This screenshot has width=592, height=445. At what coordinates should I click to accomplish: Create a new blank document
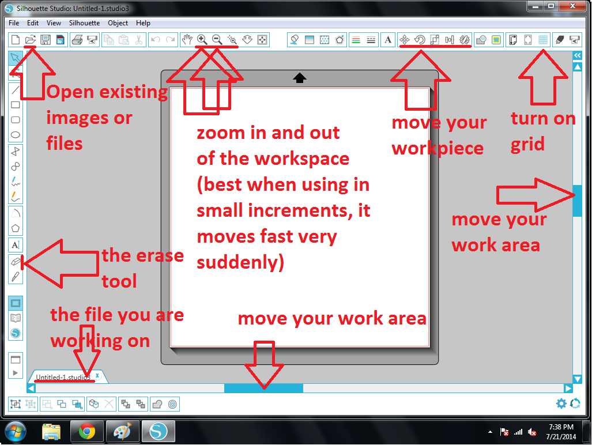pos(16,40)
